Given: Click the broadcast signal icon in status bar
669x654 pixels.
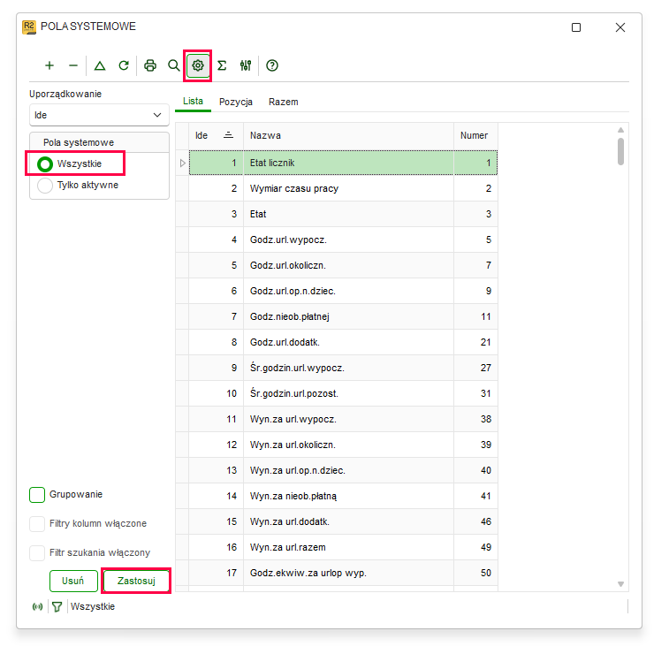Looking at the screenshot, I should [x=37, y=606].
